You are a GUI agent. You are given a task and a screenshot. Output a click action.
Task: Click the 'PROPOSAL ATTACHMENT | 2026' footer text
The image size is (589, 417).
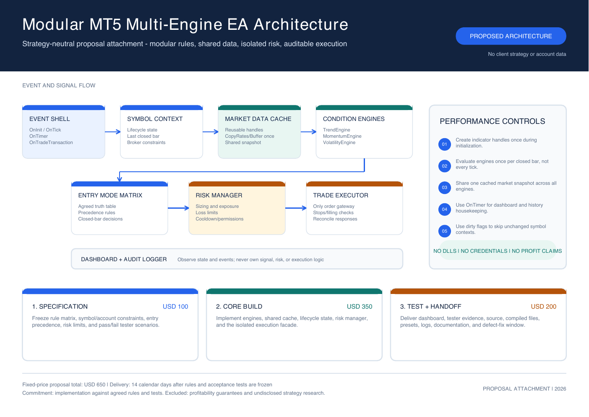[x=524, y=389]
